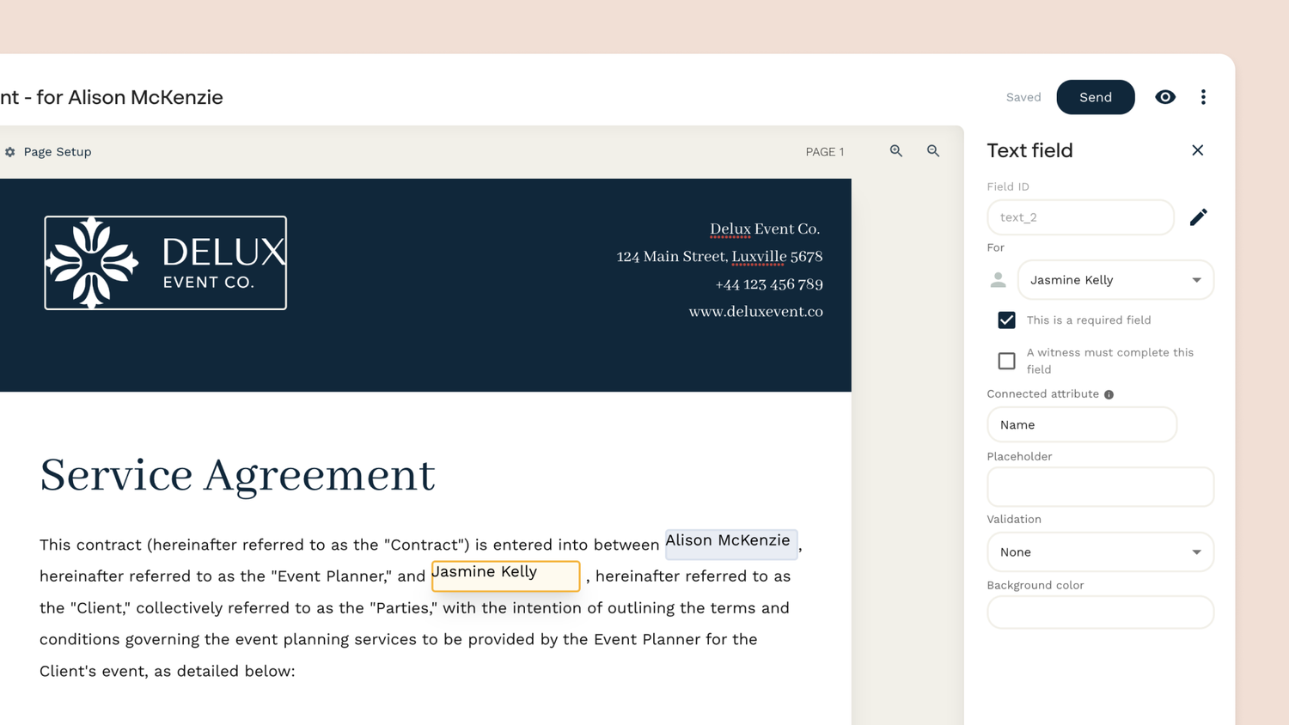Click the pencil icon to edit Field ID
The width and height of the screenshot is (1289, 725).
pyautogui.click(x=1198, y=217)
